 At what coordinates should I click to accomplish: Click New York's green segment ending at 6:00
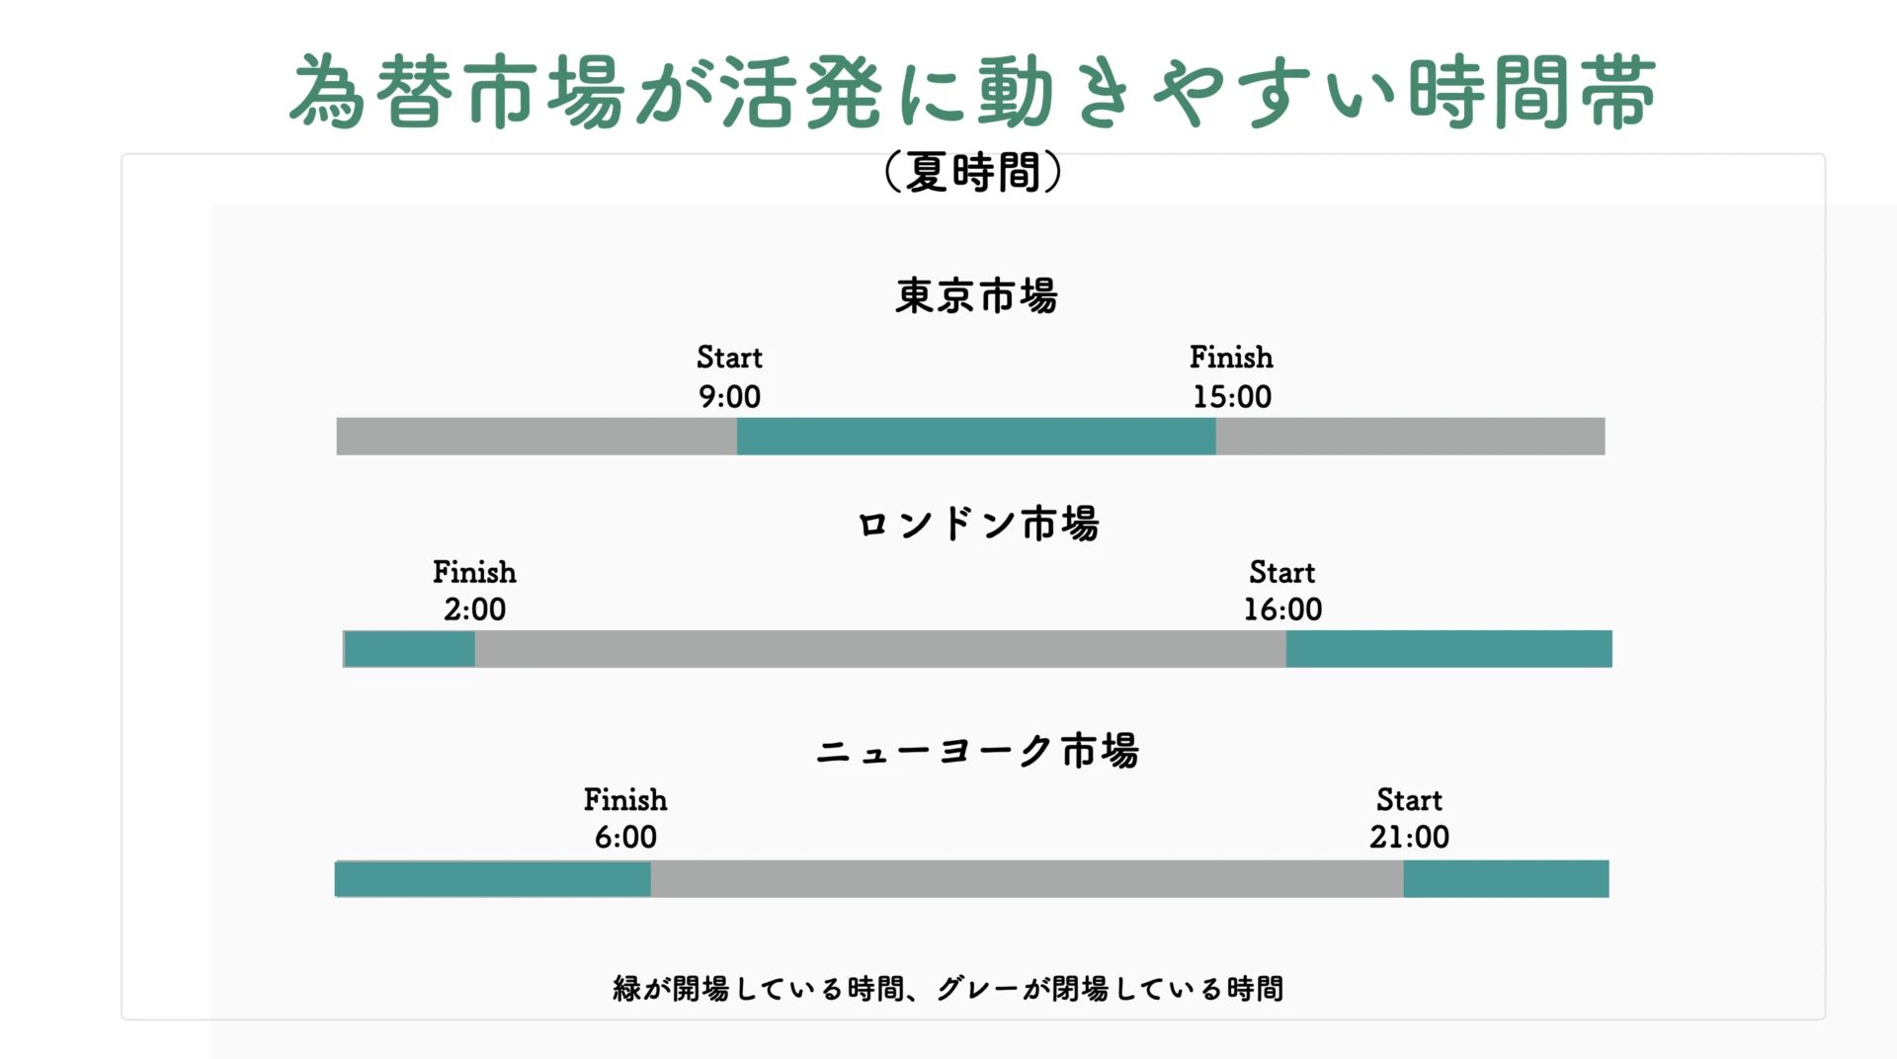[493, 878]
